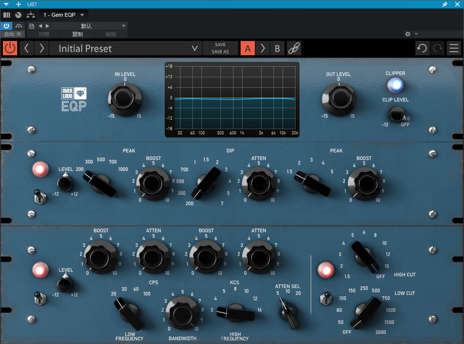Click the LOW CUT selector knob
Viewport: 464px width, 344px height.
(366, 313)
